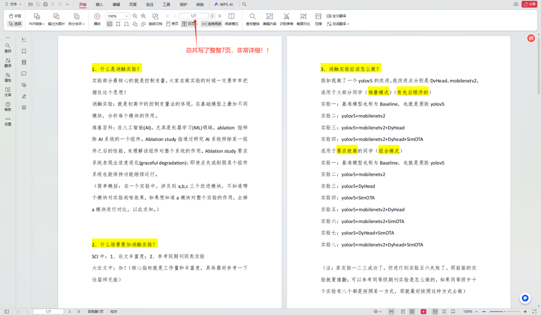This screenshot has width=541, height=315.
Task: Open the 划词翻译 dropdown
Action: (338, 24)
